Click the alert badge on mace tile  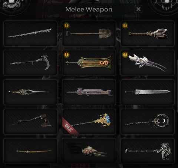pyautogui.click(x=125, y=25)
